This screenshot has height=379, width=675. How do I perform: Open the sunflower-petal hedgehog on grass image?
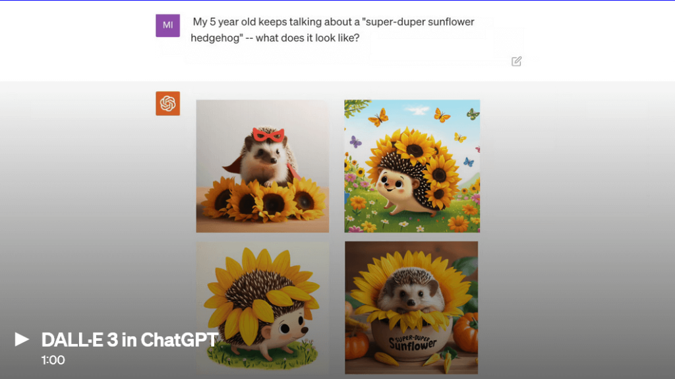pyautogui.click(x=262, y=308)
